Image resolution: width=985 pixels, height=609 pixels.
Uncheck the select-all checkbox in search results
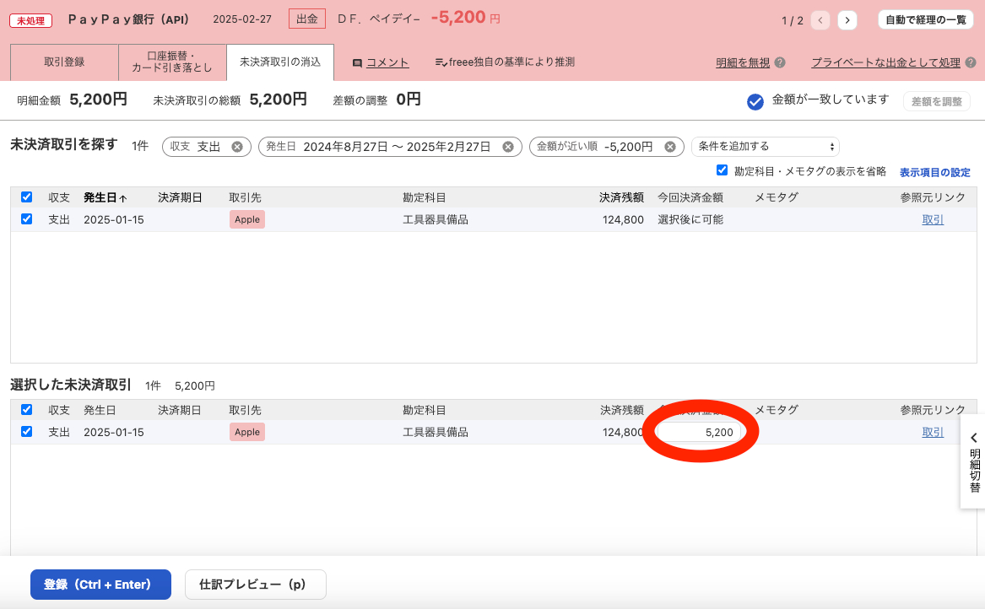pyautogui.click(x=26, y=197)
